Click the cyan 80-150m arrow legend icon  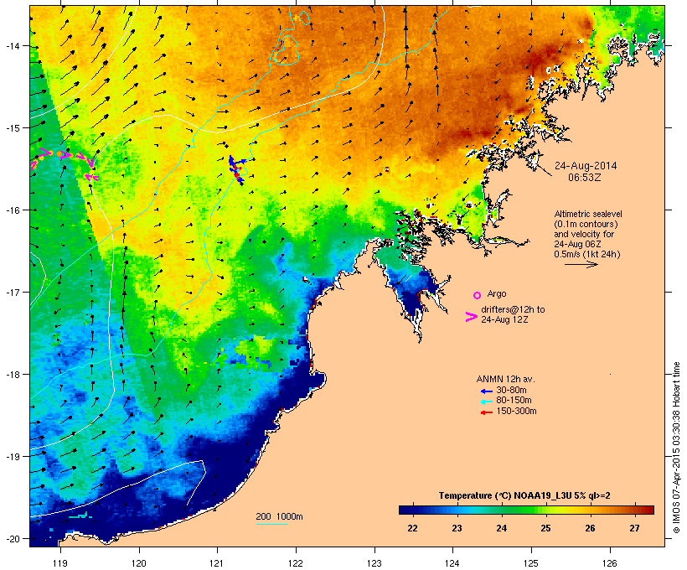[487, 402]
